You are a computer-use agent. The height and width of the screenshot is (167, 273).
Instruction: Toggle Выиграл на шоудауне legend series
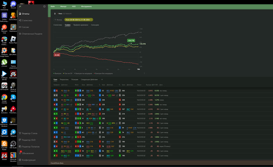coord(84,73)
